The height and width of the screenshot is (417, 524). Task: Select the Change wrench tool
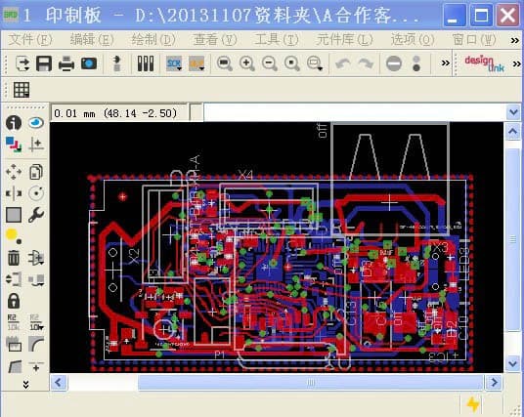36,215
